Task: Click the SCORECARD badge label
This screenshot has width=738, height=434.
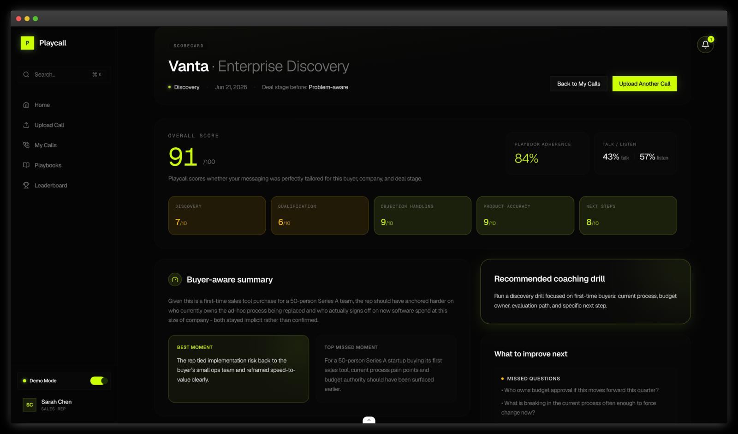Action: [188, 46]
